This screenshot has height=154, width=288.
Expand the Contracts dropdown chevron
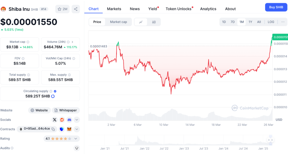click(x=77, y=129)
